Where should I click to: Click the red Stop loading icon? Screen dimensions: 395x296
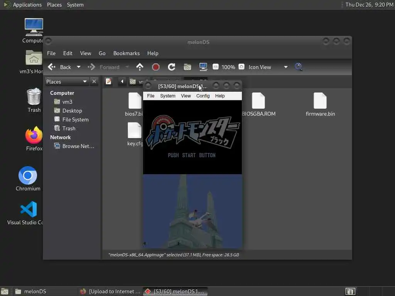click(156, 67)
